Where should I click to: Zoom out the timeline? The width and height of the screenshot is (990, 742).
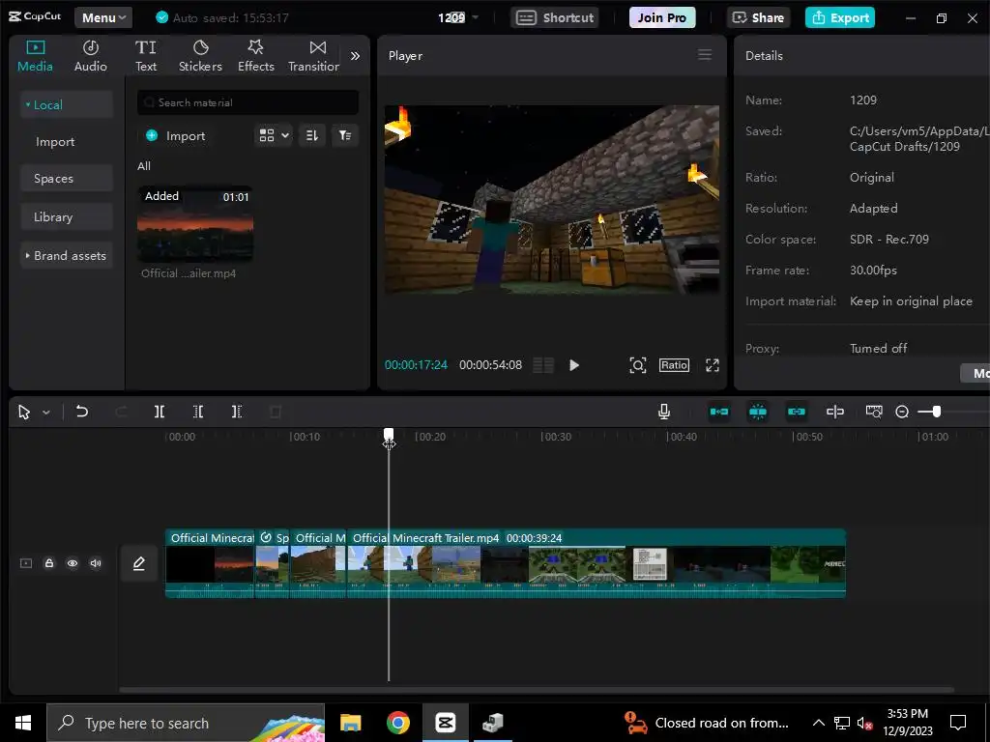pyautogui.click(x=902, y=412)
